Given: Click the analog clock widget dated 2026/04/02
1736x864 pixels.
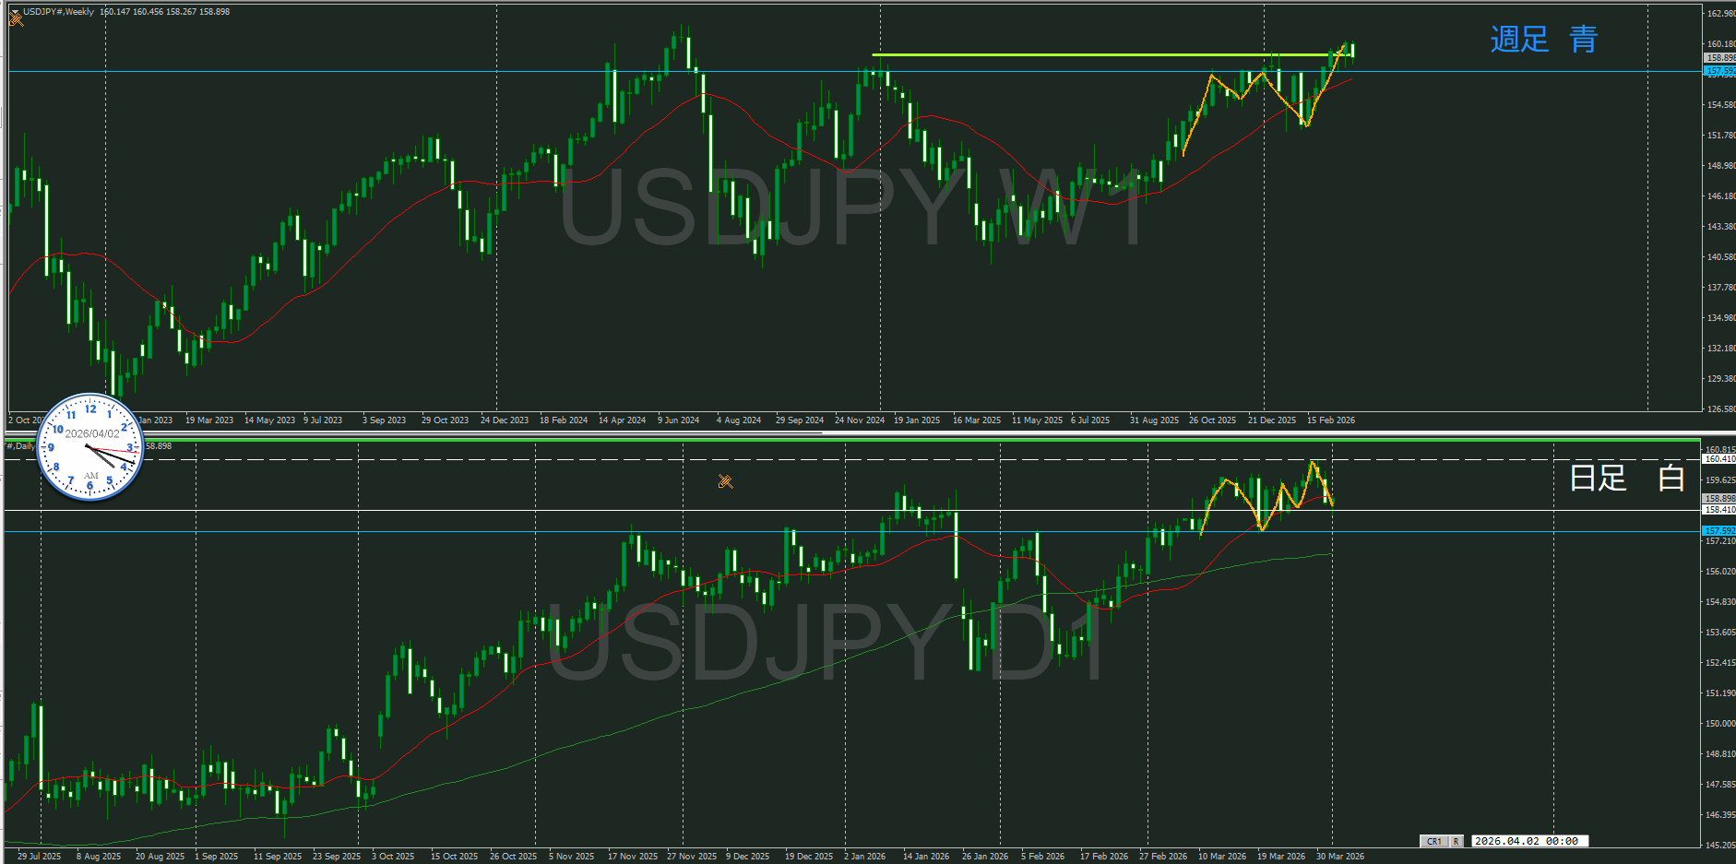Looking at the screenshot, I should pos(90,447).
